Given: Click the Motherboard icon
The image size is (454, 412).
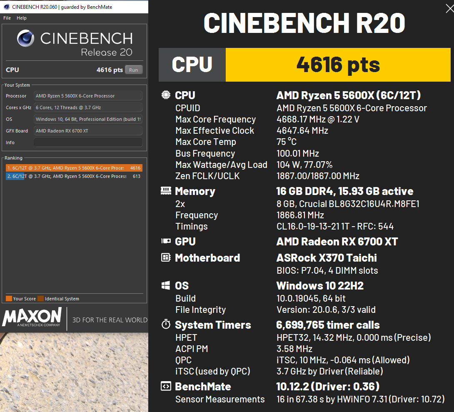Looking at the screenshot, I should [166, 257].
